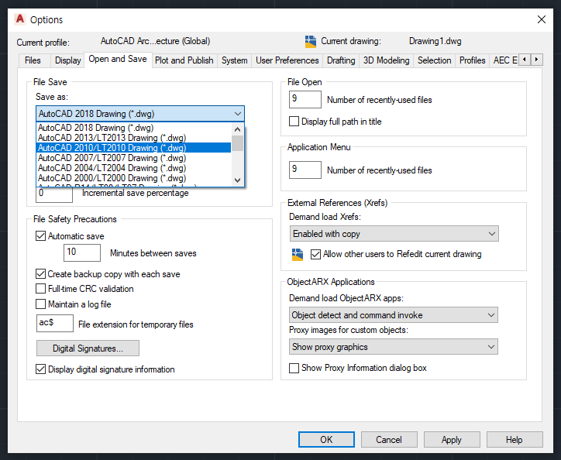Screen dimensions: 561x460
Task: Switch to the Display tab
Action: (68, 60)
